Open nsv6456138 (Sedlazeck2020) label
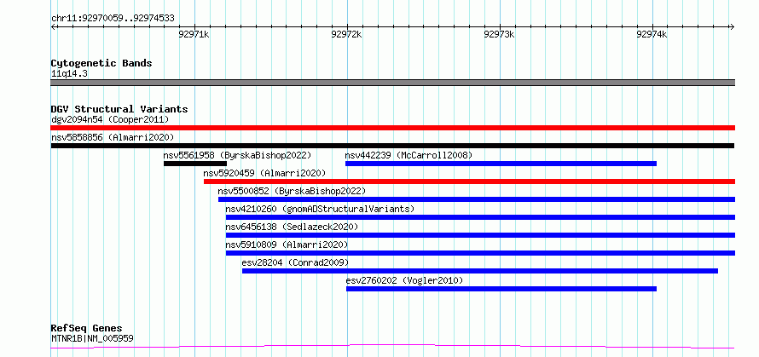This screenshot has height=357, width=759. click(x=292, y=227)
